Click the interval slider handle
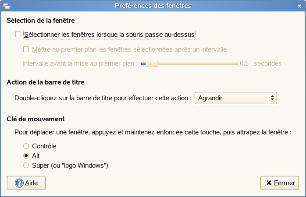Viewport: 306px width, 197px height. pyautogui.click(x=151, y=63)
